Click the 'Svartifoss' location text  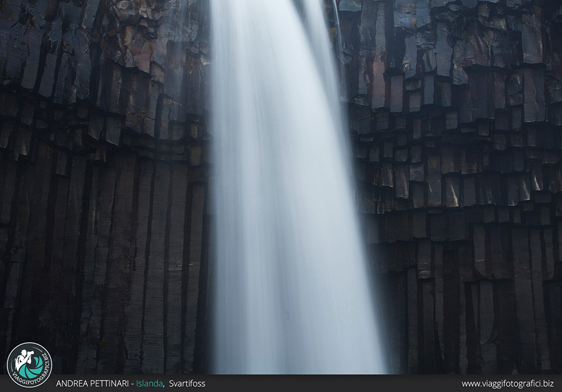coord(187,383)
